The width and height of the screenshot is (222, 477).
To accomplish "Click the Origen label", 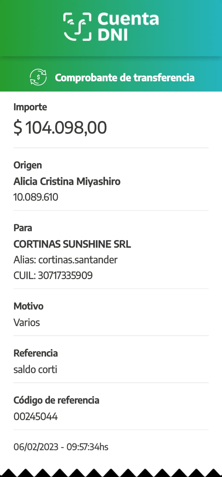I will 28,165.
